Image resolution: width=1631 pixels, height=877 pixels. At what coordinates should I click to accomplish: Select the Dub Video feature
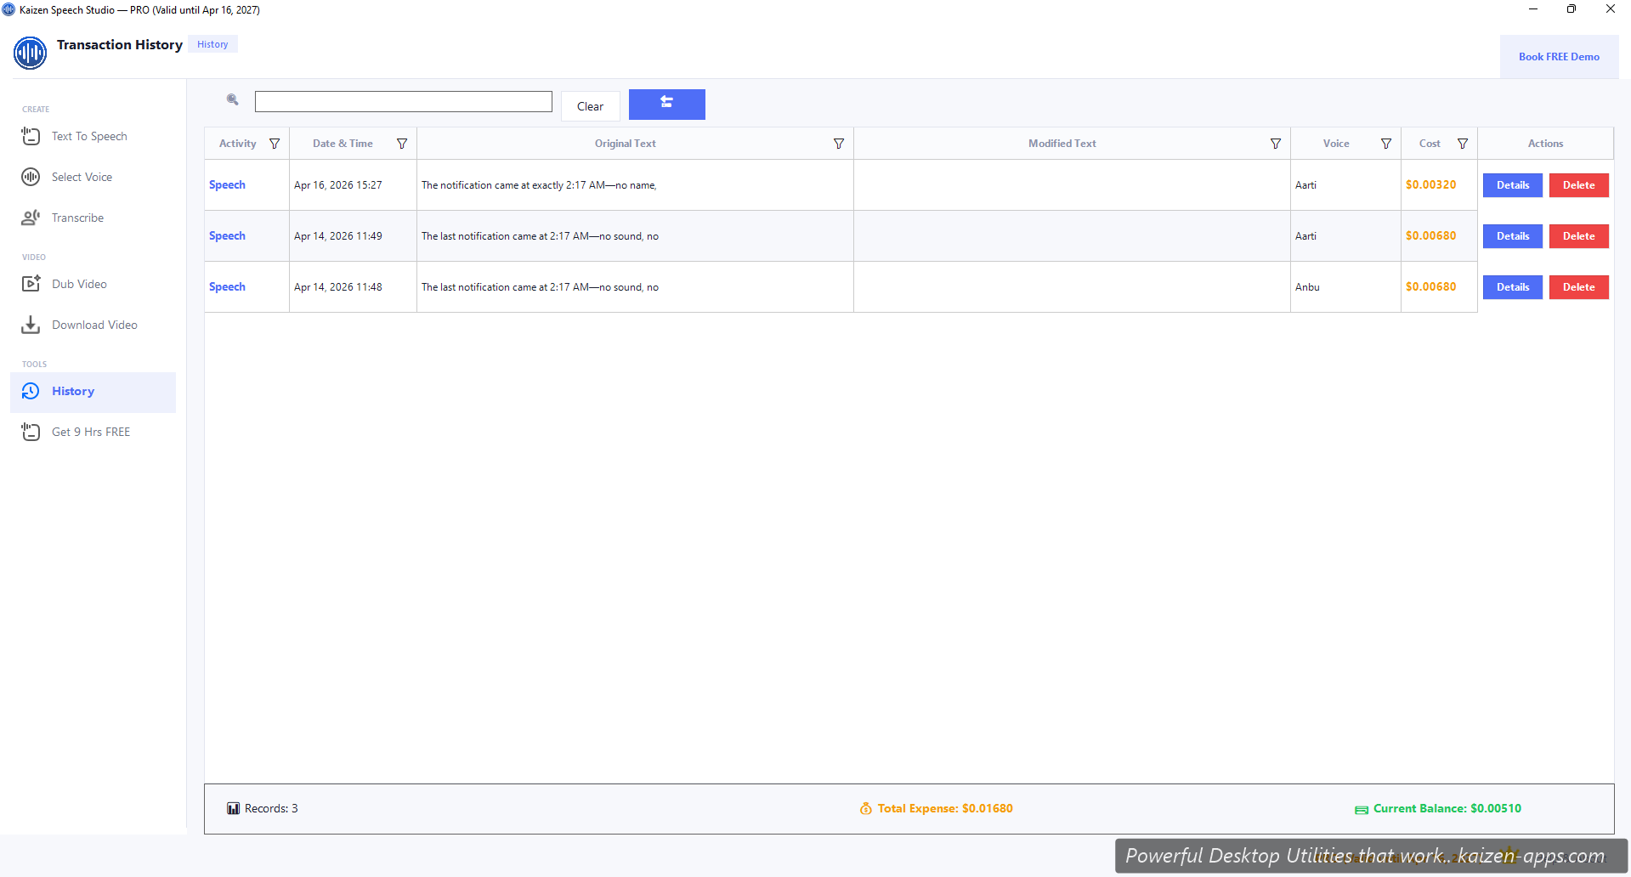pyautogui.click(x=79, y=284)
